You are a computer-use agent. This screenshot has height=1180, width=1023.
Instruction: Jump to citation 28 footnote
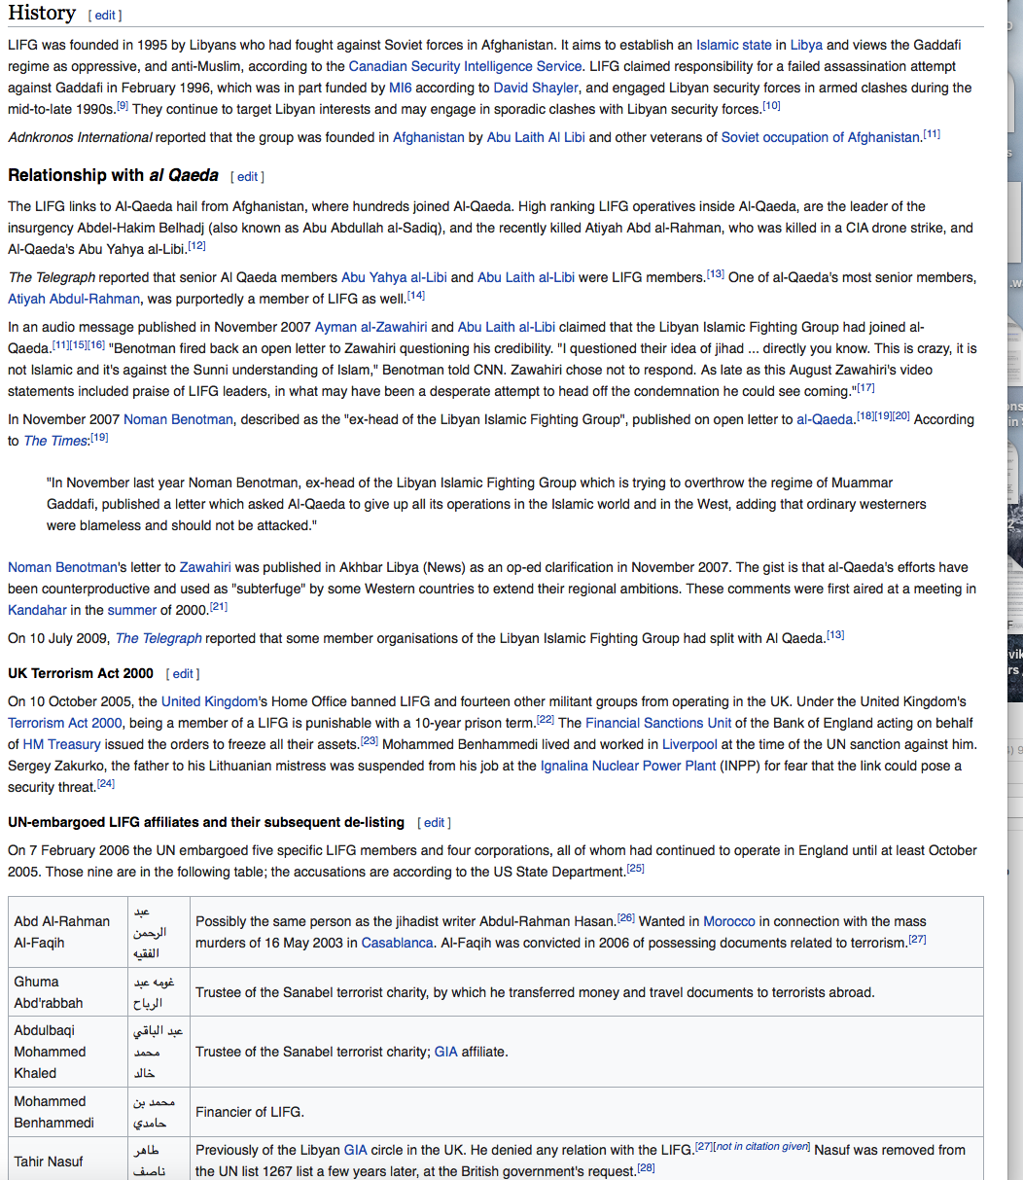[647, 1167]
